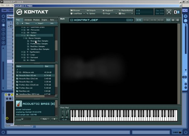Viewport: 189px width, 136px height.
Task: Click the browser refresh icon
Action: 18,24
